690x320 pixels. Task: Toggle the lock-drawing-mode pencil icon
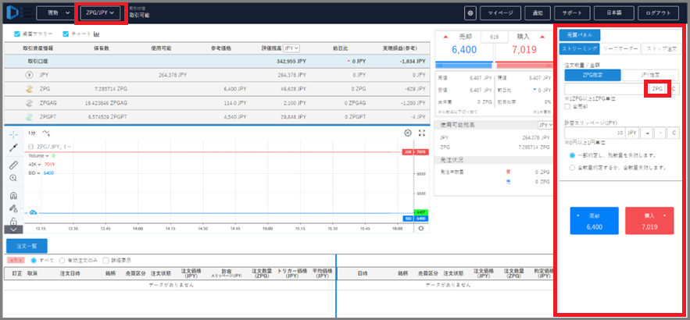click(13, 208)
